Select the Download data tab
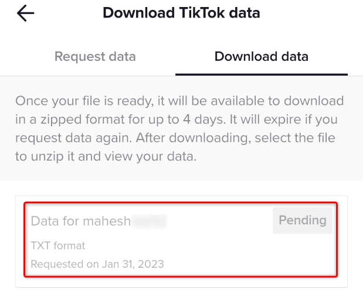The image size is (363, 293). click(262, 57)
